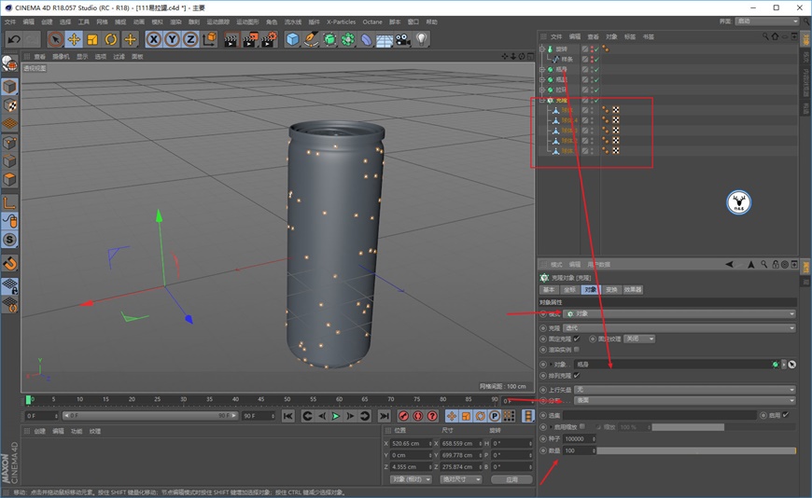Play the animation forward
Viewport: 812px width, 498px height.
[336, 416]
